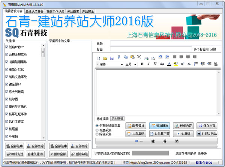This screenshot has width=225, height=167.
Task: Toggle strikethrough abc formatting
Action: click(x=162, y=64)
